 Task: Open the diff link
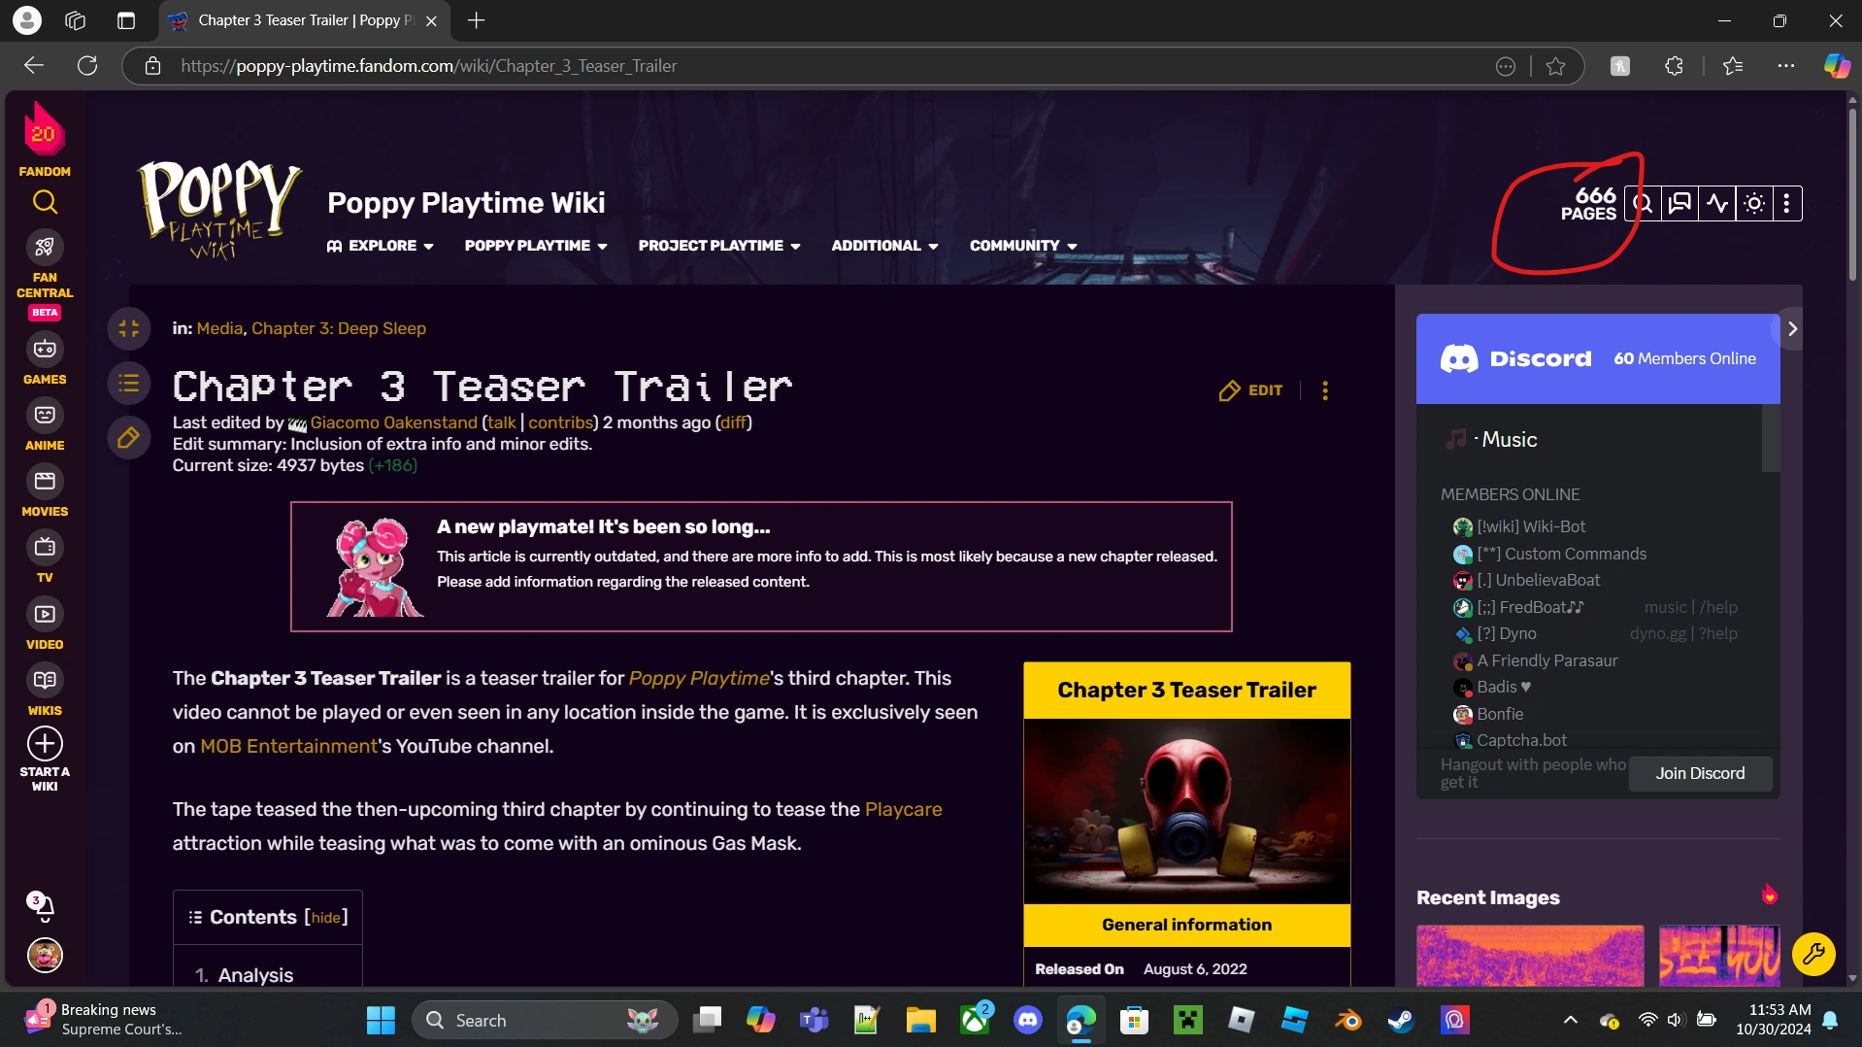point(734,422)
